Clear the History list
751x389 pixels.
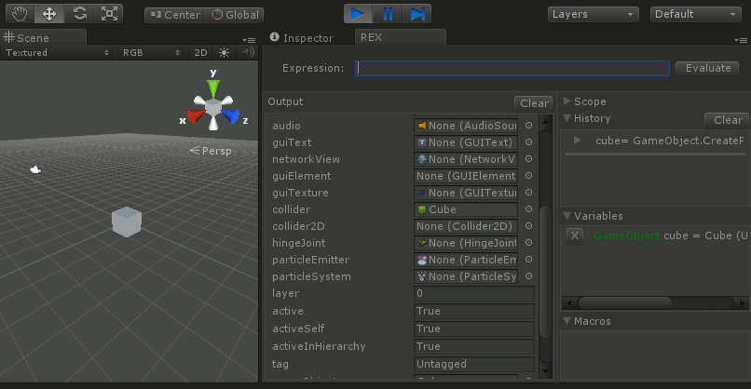click(x=728, y=120)
